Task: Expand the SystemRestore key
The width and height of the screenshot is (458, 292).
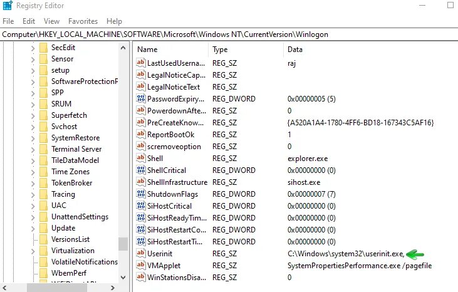Action: pyautogui.click(x=33, y=138)
